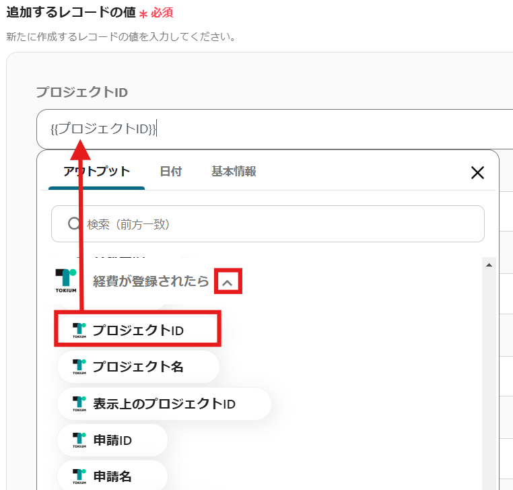Click the TOKIUM icon on プロジェクトID chip
This screenshot has height=490, width=513.
point(79,330)
